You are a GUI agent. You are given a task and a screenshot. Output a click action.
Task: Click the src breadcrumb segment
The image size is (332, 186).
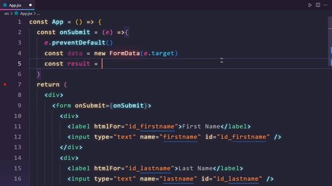point(7,13)
